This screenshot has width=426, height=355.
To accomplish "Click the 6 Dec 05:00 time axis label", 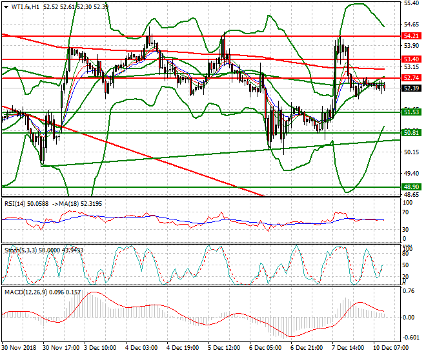I will point(265,348).
